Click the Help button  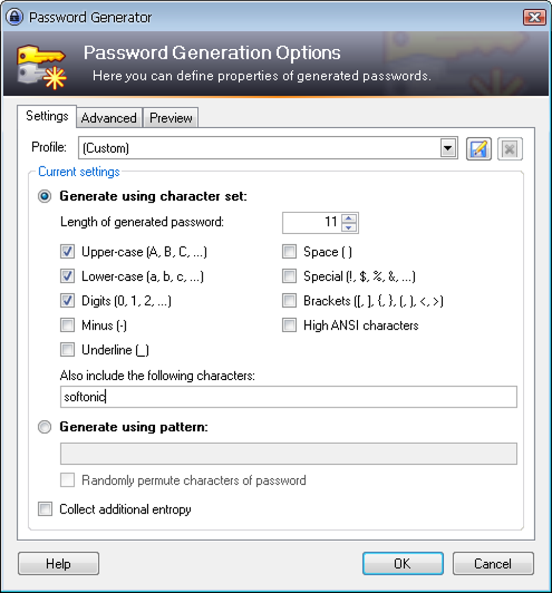[58, 564]
